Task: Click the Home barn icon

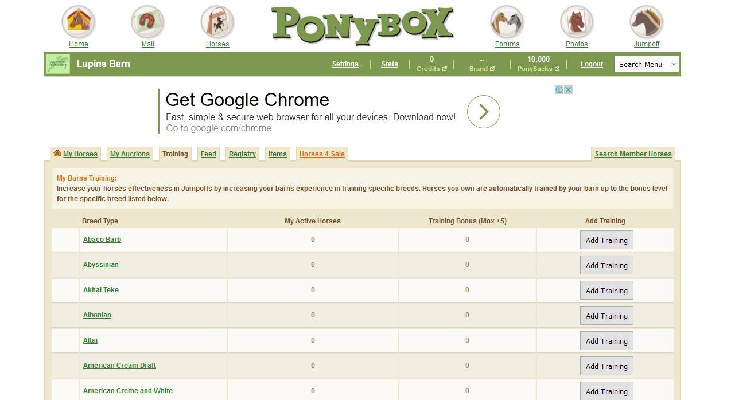Action: click(79, 22)
